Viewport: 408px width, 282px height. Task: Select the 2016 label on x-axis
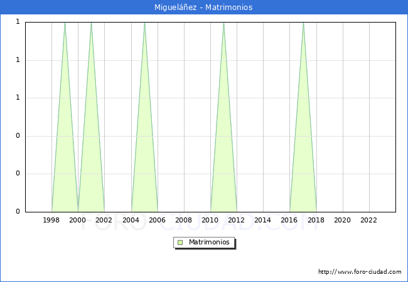289,220
